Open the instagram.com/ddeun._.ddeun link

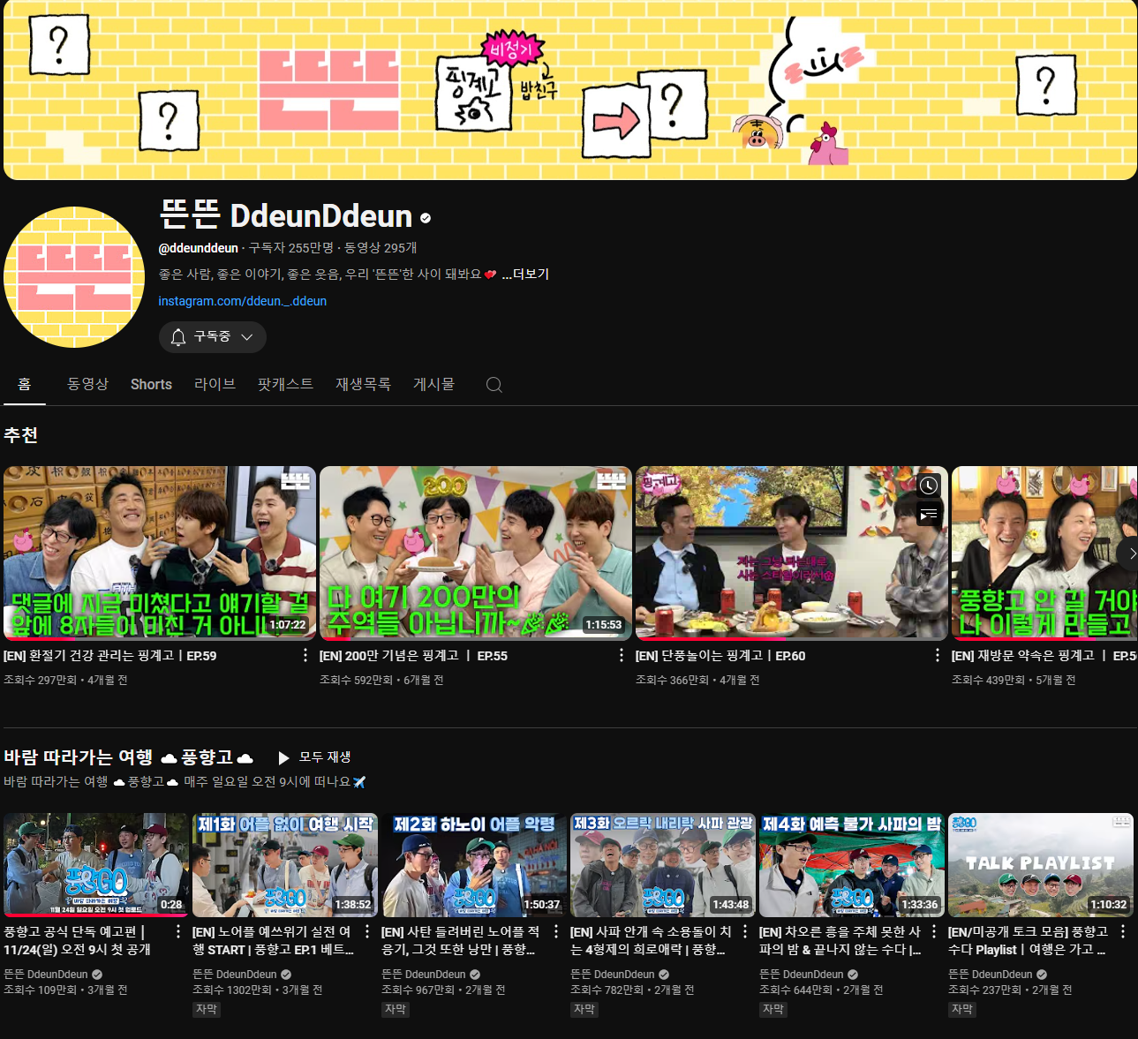pos(242,301)
